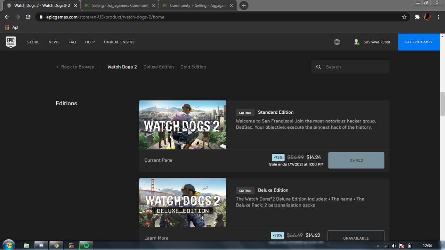Open File Explorer from the taskbar
445x250 pixels.
point(26,245)
